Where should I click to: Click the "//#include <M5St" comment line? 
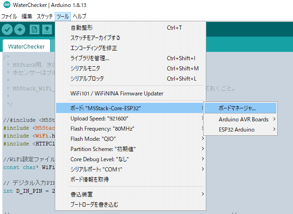[29, 120]
